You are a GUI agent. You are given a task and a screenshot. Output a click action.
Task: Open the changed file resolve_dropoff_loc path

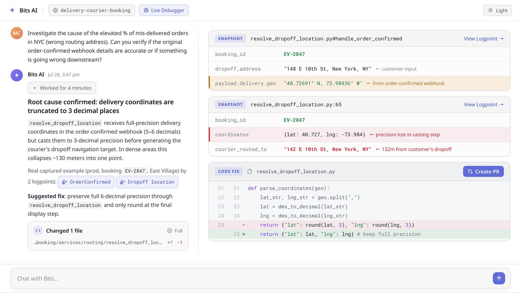pyautogui.click(x=98, y=242)
